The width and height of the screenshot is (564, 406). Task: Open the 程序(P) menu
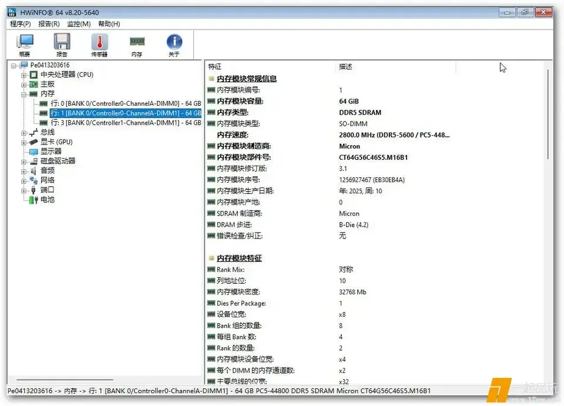pyautogui.click(x=21, y=24)
